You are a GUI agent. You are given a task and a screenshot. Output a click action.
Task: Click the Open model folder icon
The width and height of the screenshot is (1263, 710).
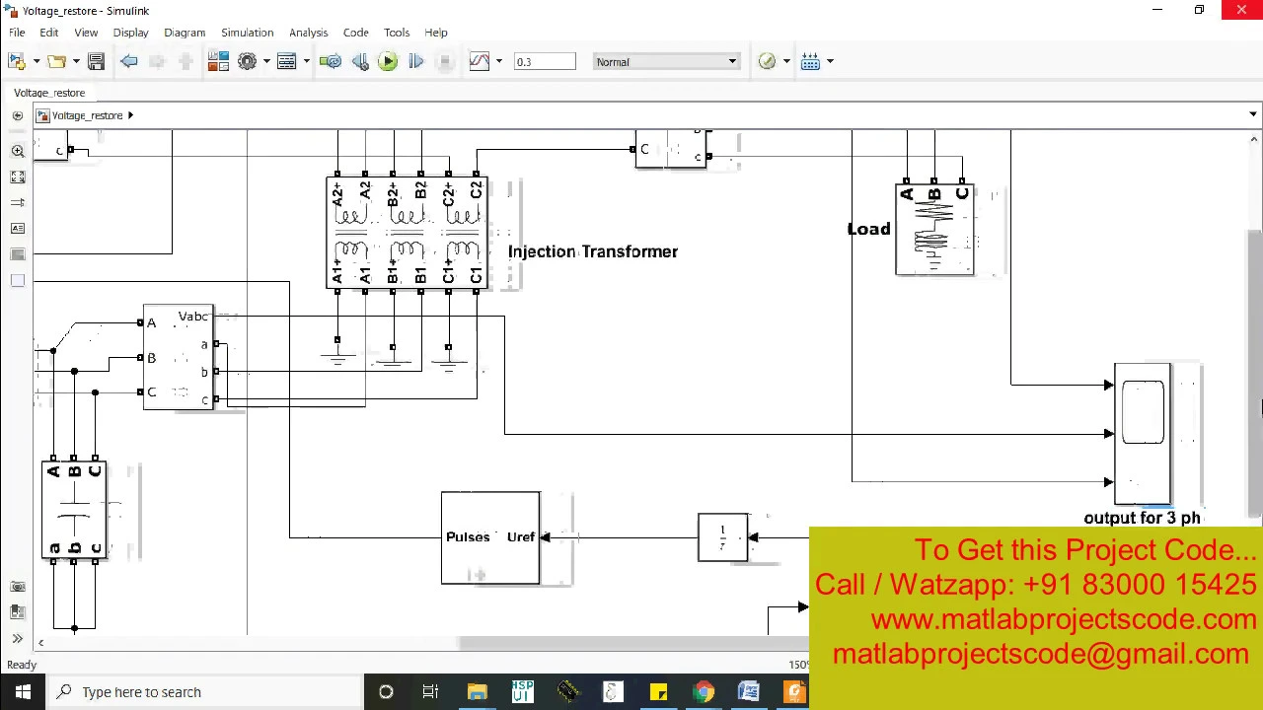coord(56,62)
